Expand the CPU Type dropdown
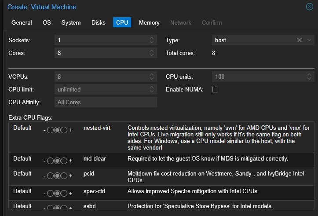This screenshot has height=216, width=318. (x=309, y=40)
